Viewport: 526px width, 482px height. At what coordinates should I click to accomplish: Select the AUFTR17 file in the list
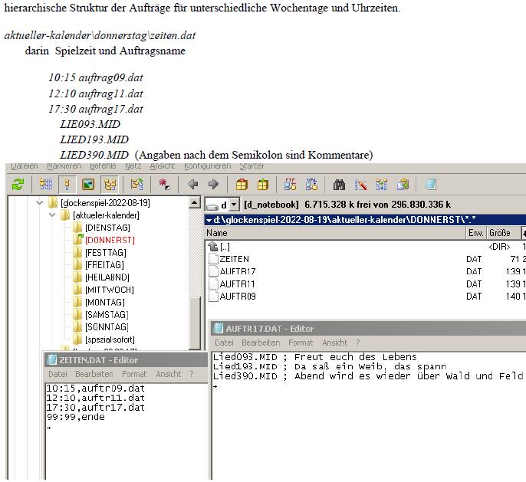[238, 271]
